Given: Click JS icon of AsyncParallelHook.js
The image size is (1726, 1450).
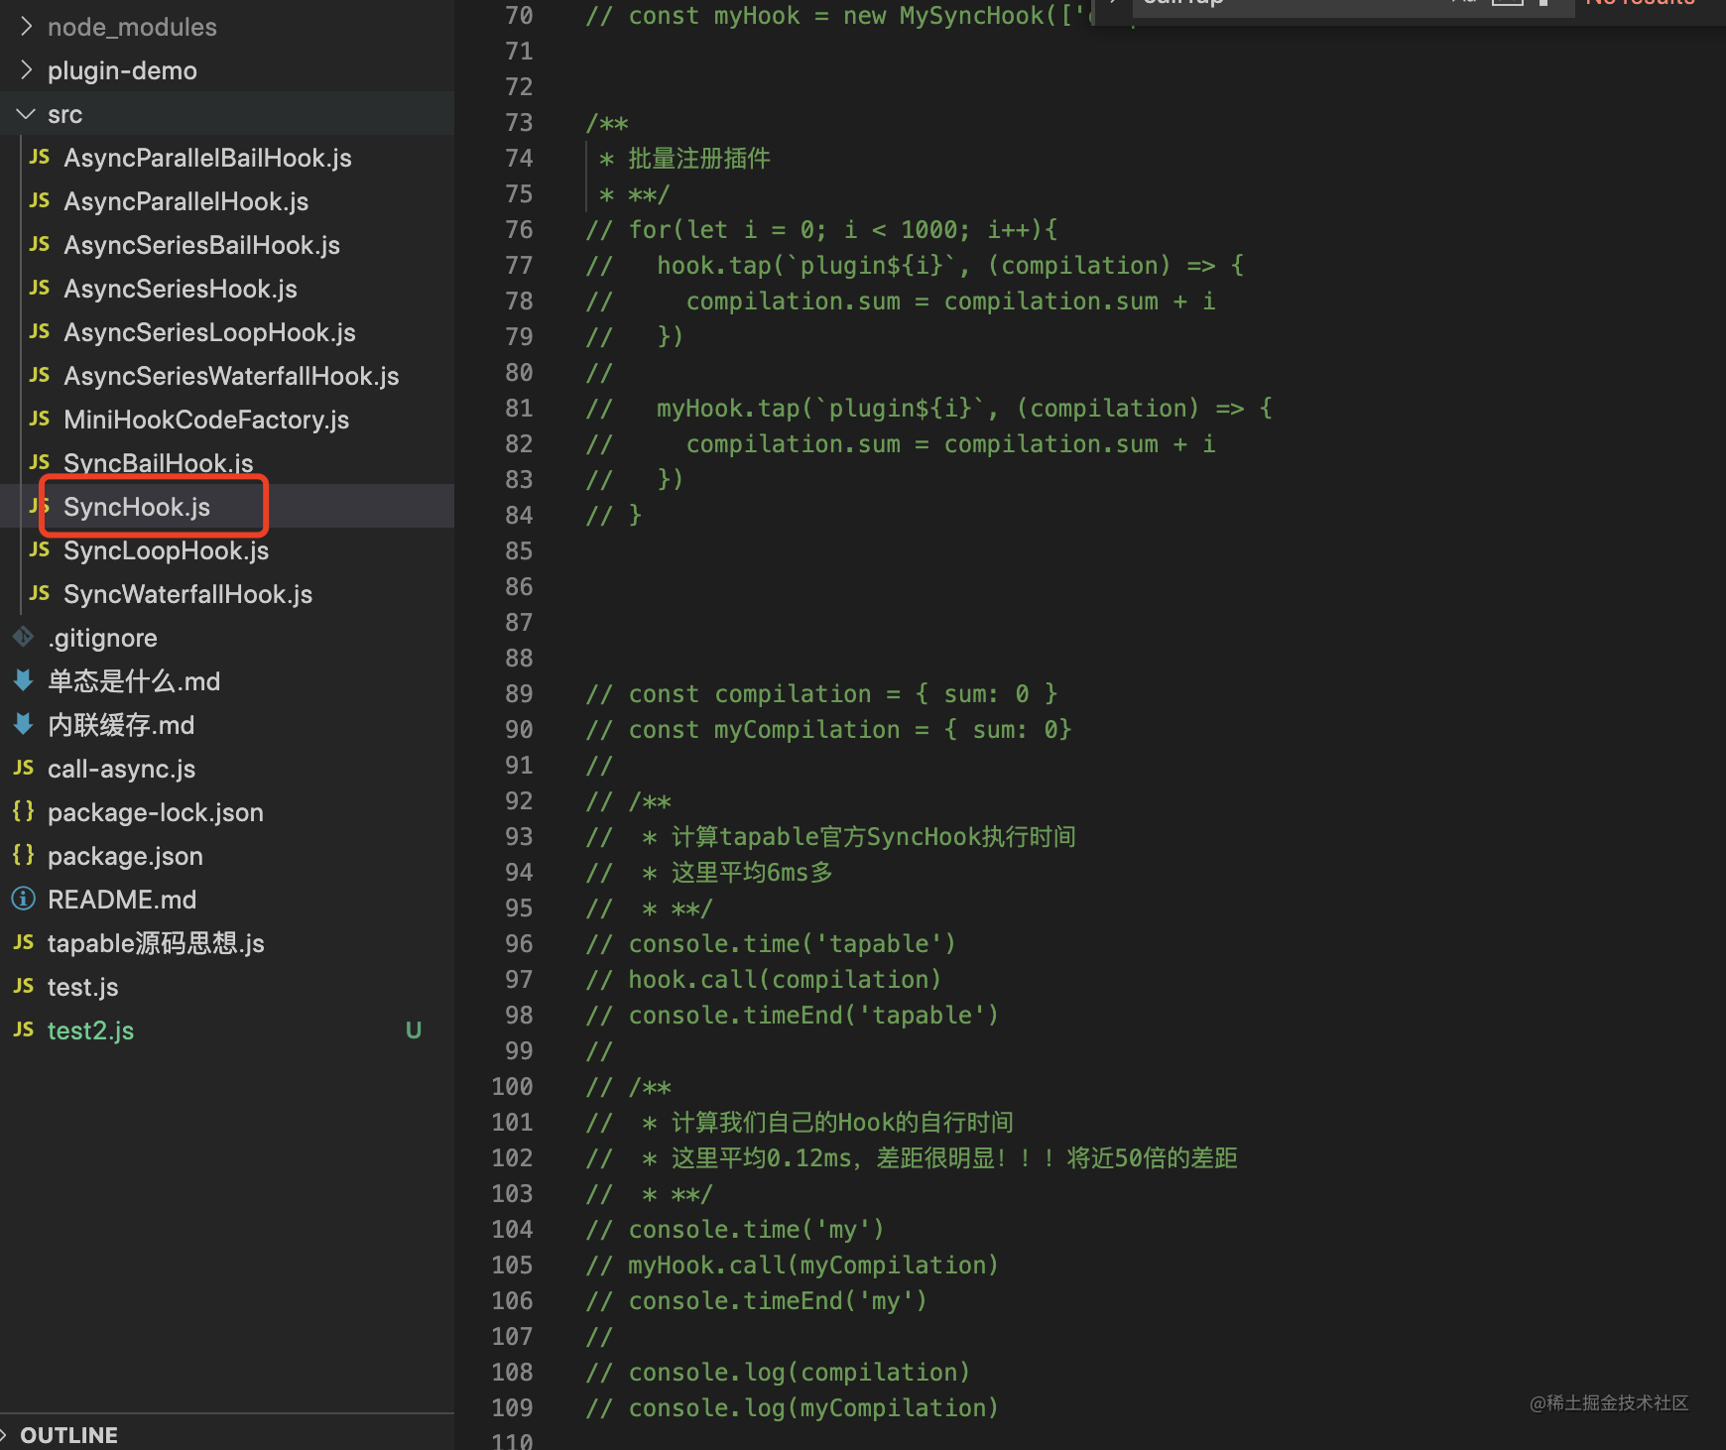Looking at the screenshot, I should coord(40,201).
